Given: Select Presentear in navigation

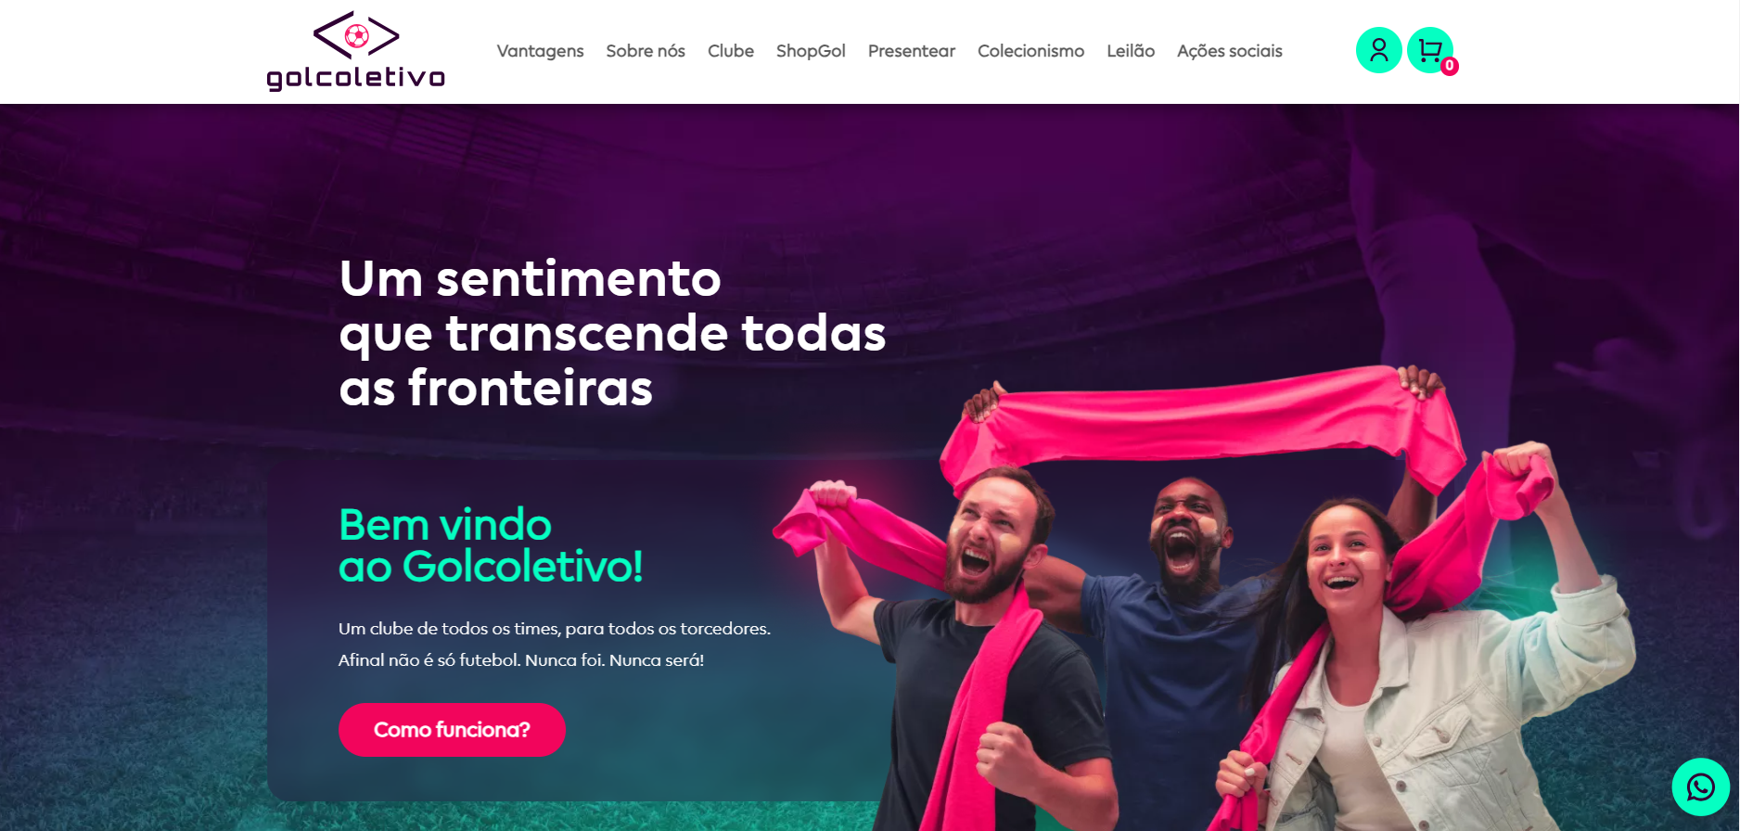Looking at the screenshot, I should tap(912, 51).
